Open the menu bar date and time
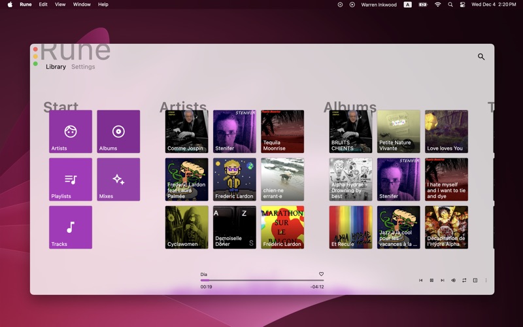The width and height of the screenshot is (523, 327). tap(494, 5)
